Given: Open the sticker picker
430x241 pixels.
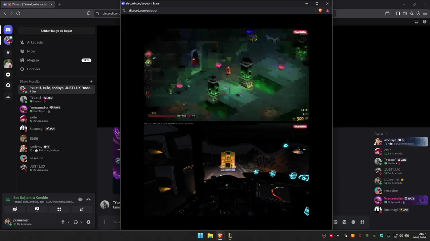Looking at the screenshot, I should pyautogui.click(x=344, y=222).
